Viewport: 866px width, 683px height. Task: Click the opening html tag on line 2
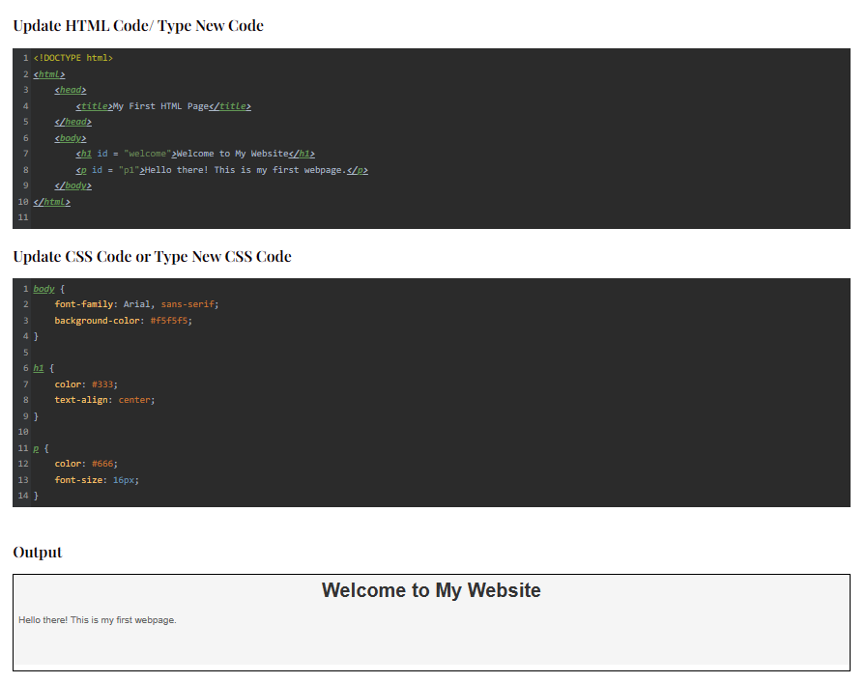pyautogui.click(x=49, y=74)
